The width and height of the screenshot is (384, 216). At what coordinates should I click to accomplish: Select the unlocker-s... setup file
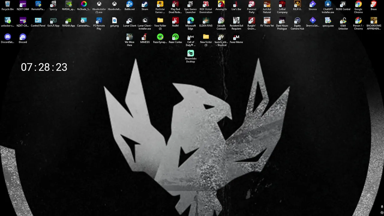point(7,22)
